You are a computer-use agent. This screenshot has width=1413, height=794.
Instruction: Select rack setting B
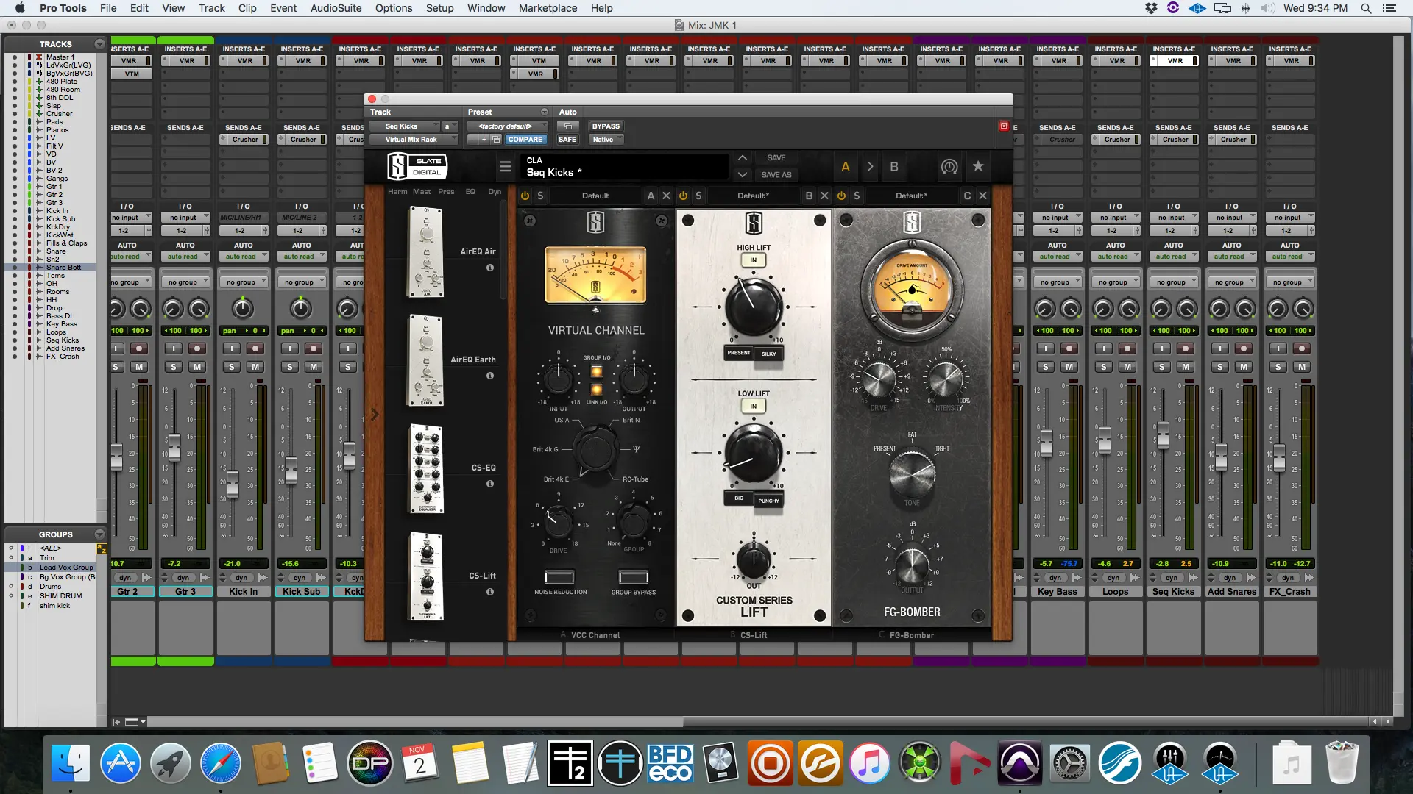point(894,167)
